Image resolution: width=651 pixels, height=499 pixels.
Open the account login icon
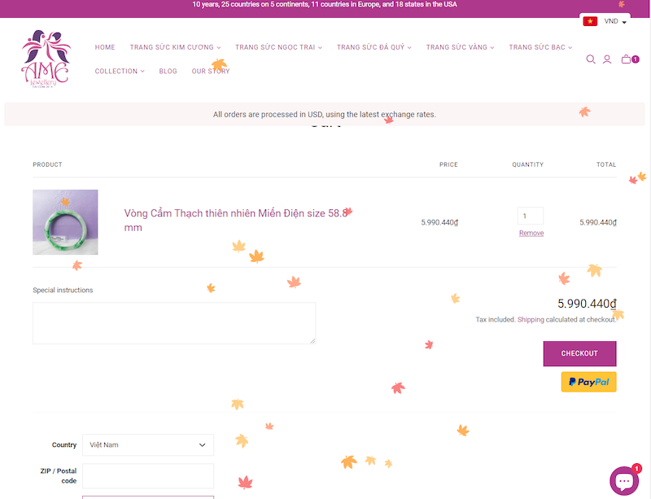[x=607, y=59]
